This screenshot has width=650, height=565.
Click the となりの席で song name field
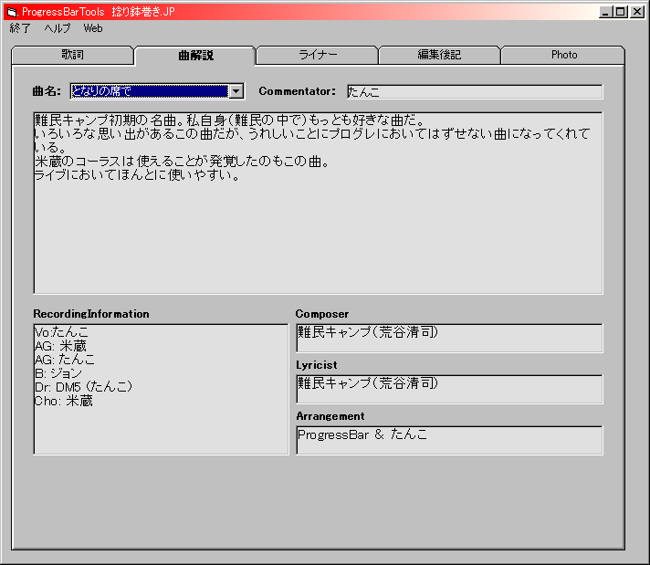click(x=150, y=91)
